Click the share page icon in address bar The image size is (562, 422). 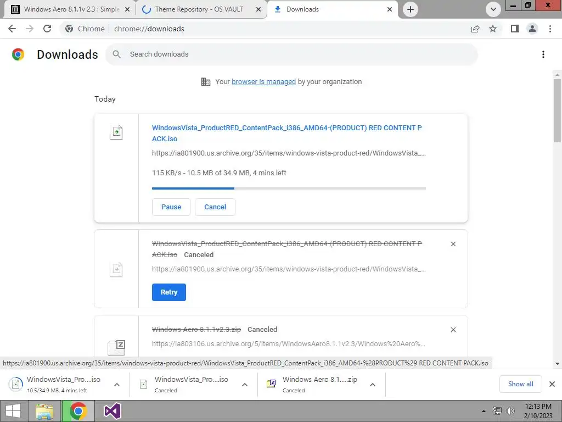[x=475, y=29]
